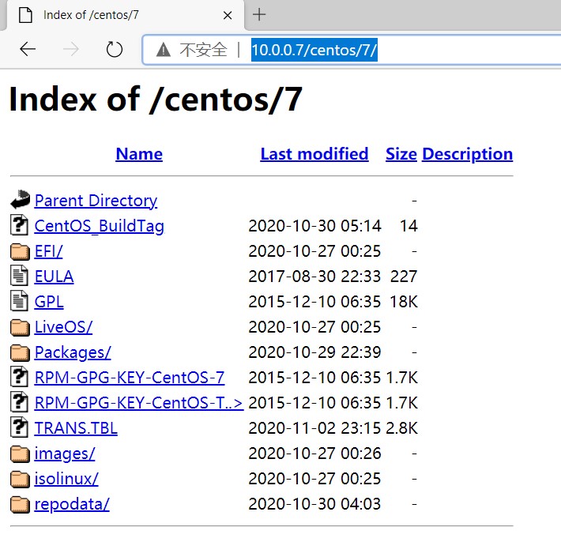Viewport: 561px width, 557px height.
Task: Click the reload page icon
Action: (115, 50)
